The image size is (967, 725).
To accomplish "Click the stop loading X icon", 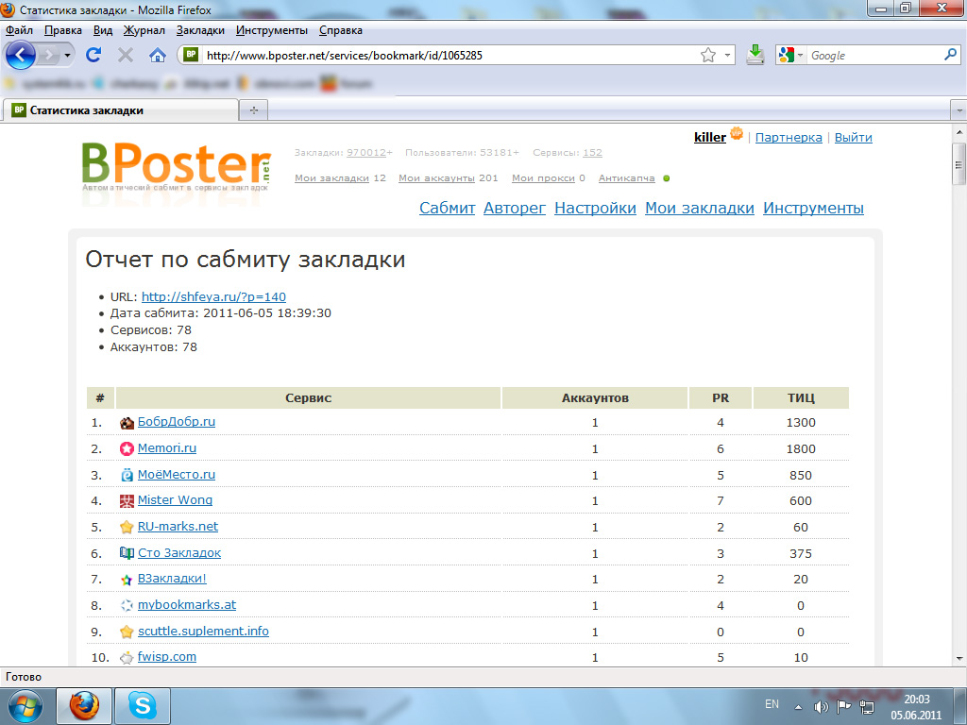I will (126, 56).
